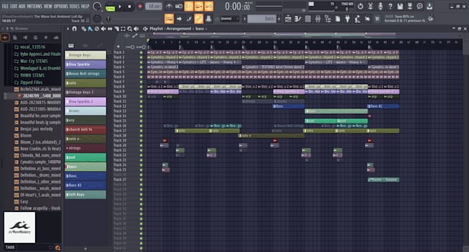Open the ADD menu

click(22, 6)
